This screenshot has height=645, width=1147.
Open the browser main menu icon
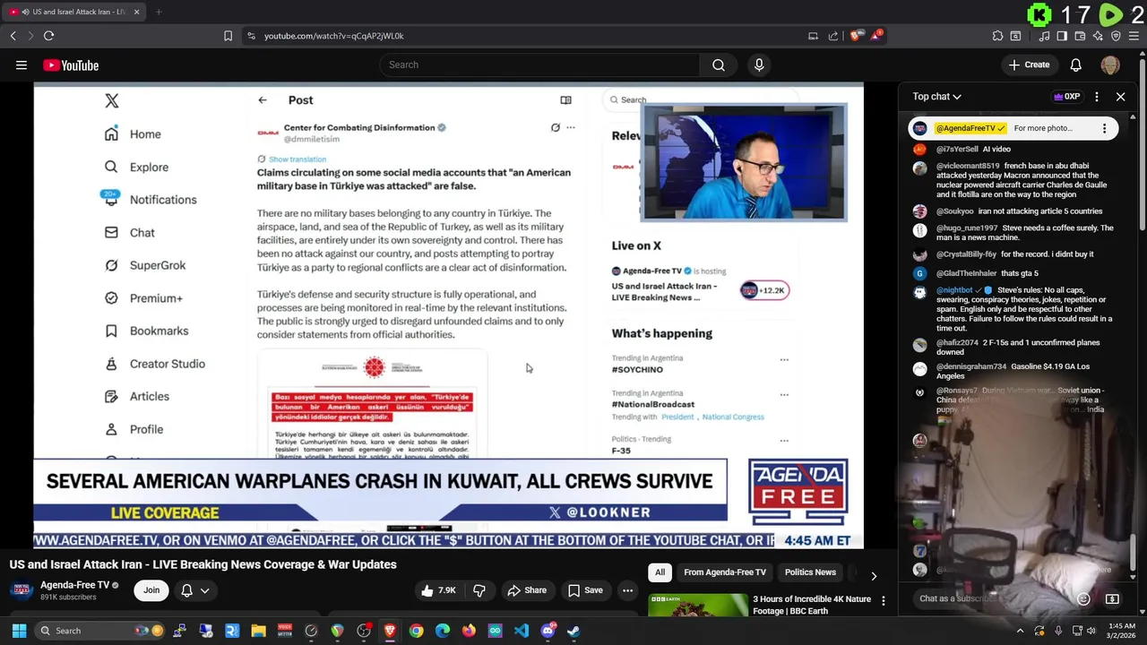click(x=1134, y=36)
